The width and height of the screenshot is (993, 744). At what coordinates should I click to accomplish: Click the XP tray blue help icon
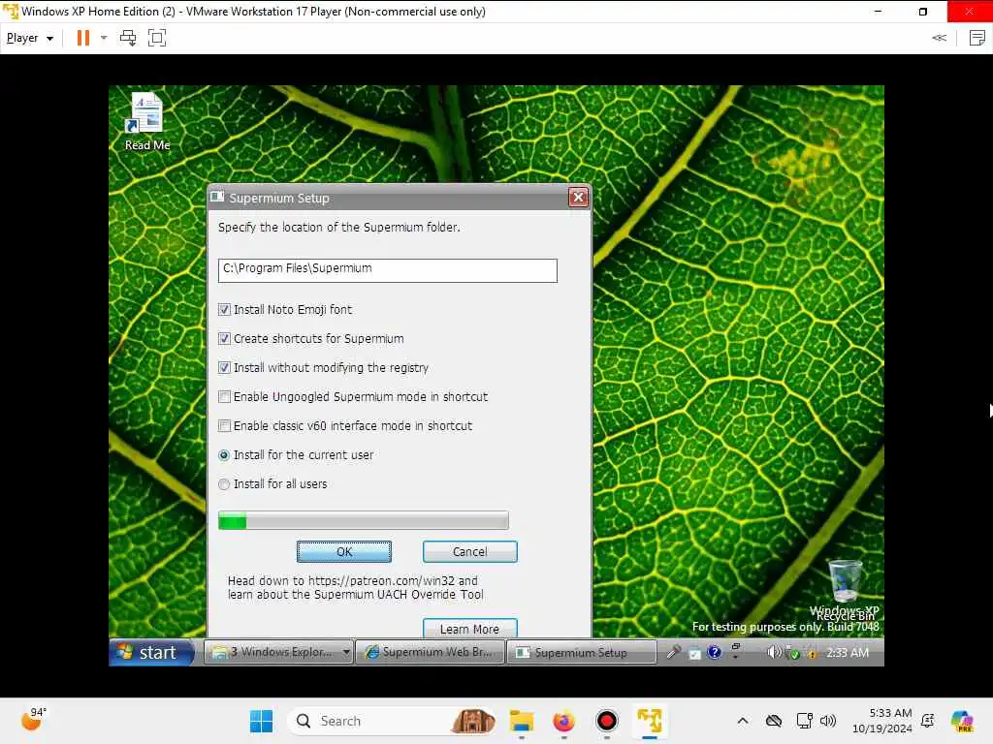point(715,652)
